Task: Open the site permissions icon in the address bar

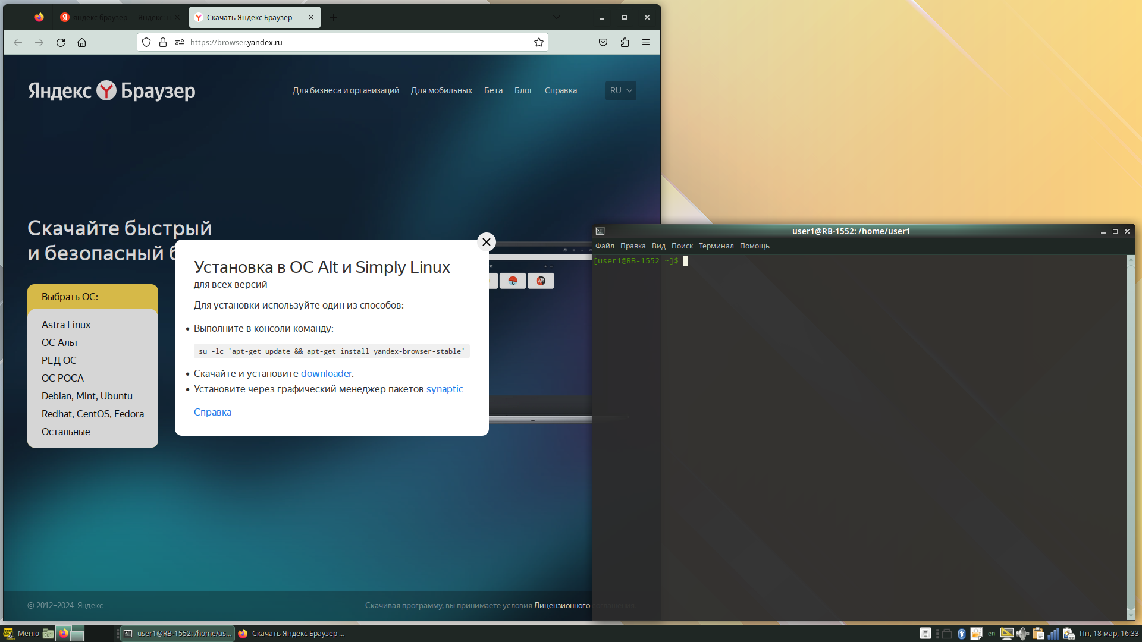Action: point(180,42)
